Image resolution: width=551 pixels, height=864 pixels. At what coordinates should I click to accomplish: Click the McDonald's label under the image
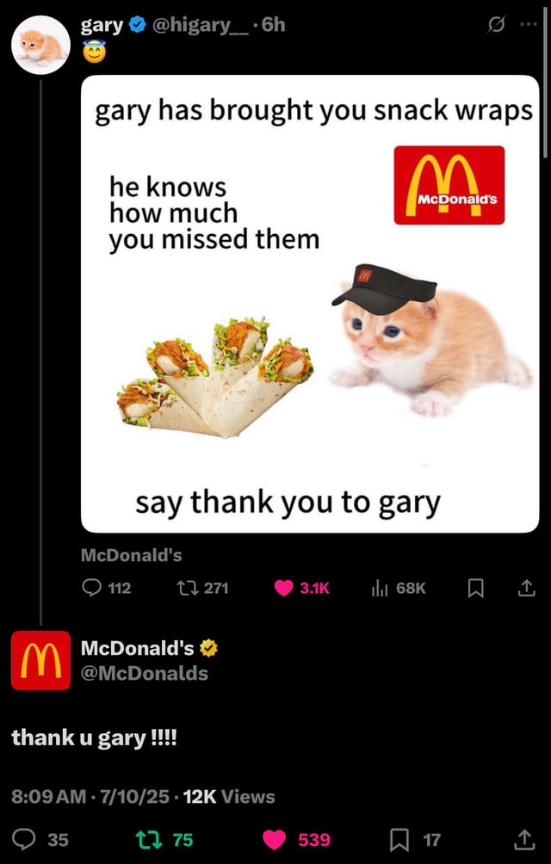click(131, 555)
